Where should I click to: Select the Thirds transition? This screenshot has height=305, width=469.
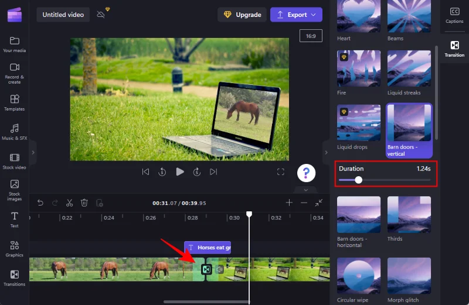[x=409, y=219]
